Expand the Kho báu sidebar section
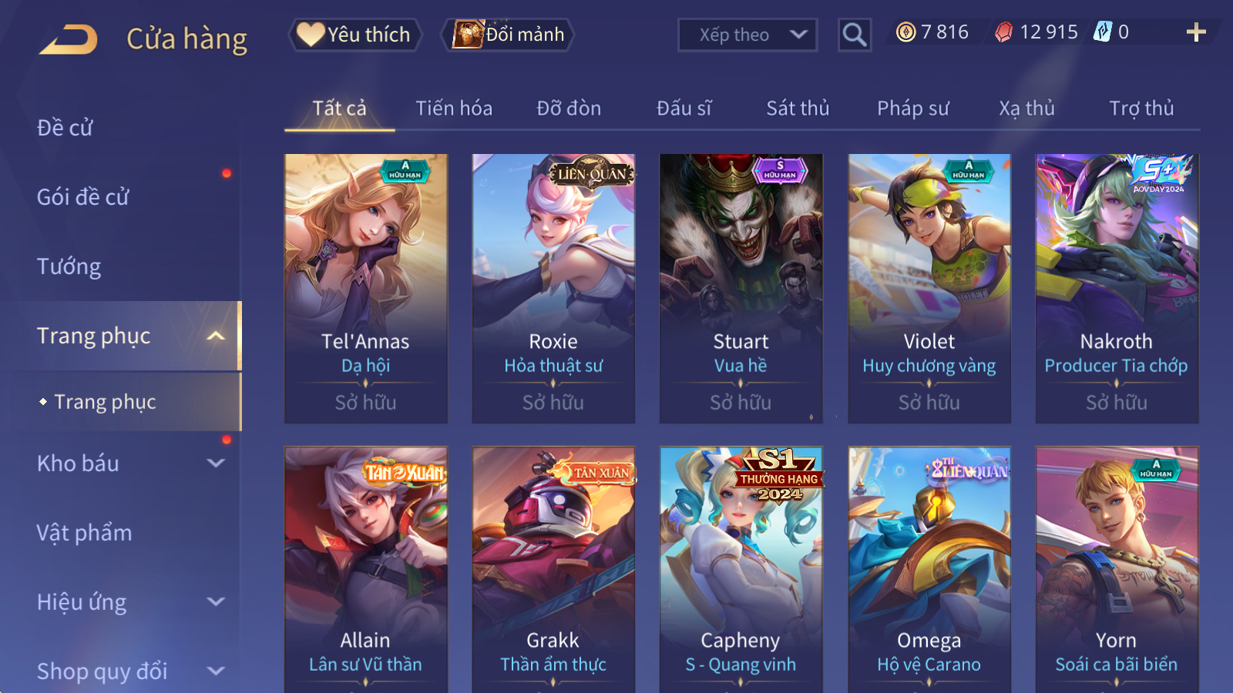The height and width of the screenshot is (693, 1233). pyautogui.click(x=217, y=463)
